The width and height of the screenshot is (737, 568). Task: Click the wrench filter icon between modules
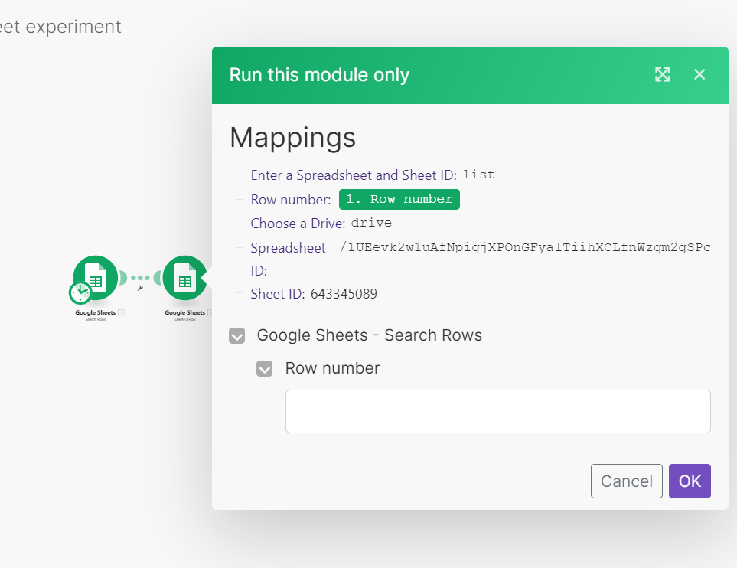140,289
